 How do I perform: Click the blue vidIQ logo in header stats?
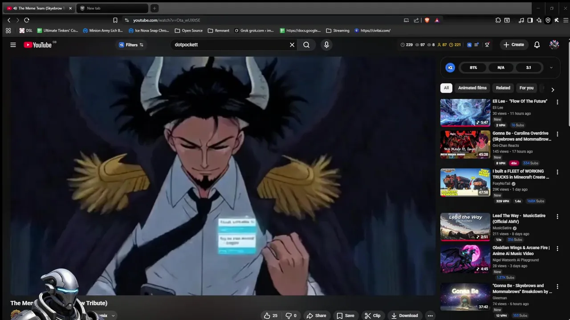point(469,44)
